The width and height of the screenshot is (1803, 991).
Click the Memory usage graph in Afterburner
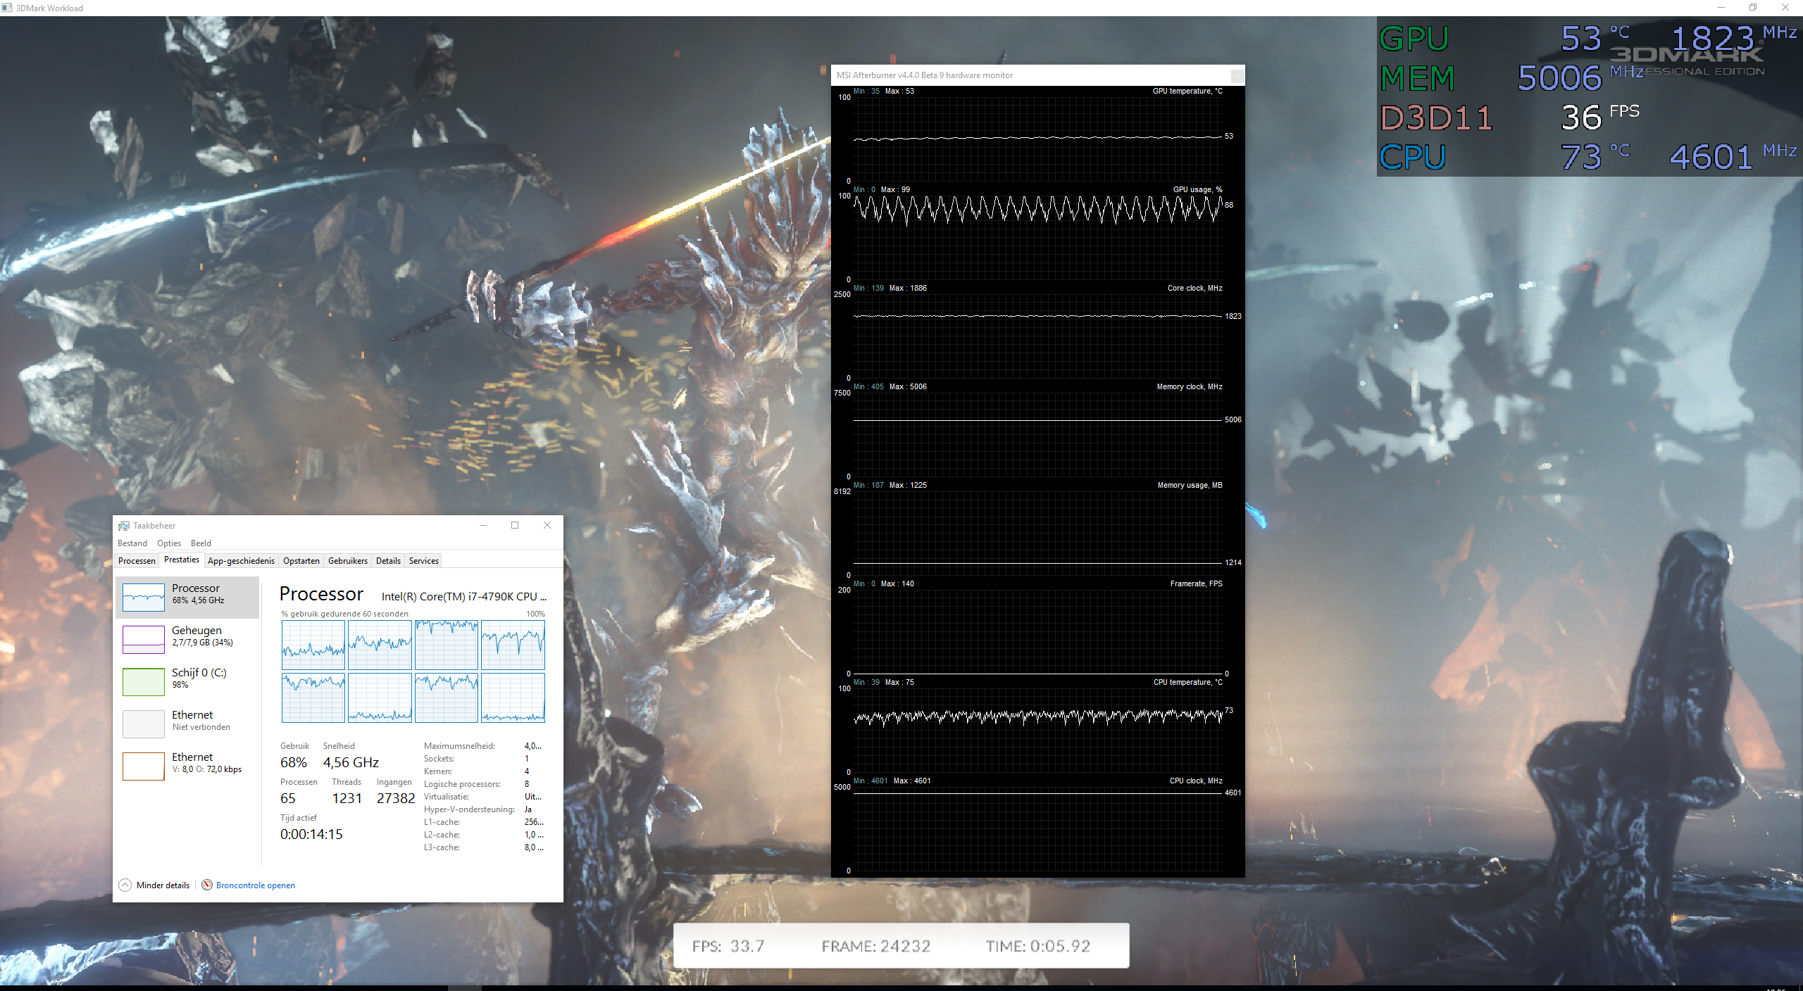coord(1037,533)
